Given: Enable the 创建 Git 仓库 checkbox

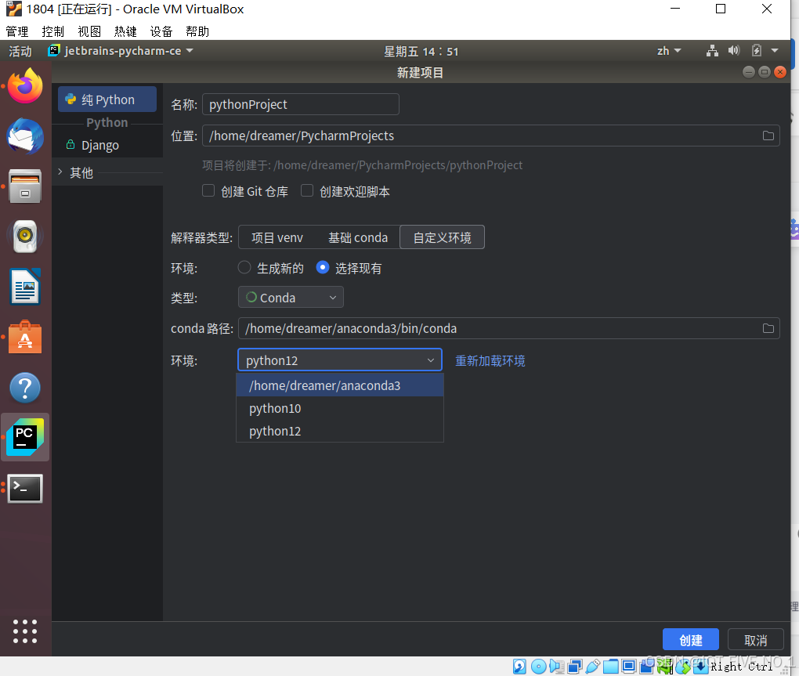Looking at the screenshot, I should coord(208,190).
